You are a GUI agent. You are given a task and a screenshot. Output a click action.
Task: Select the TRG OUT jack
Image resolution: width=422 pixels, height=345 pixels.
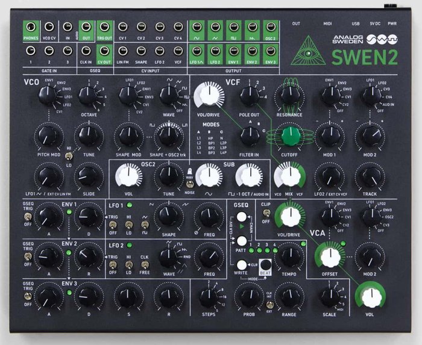click(104, 27)
